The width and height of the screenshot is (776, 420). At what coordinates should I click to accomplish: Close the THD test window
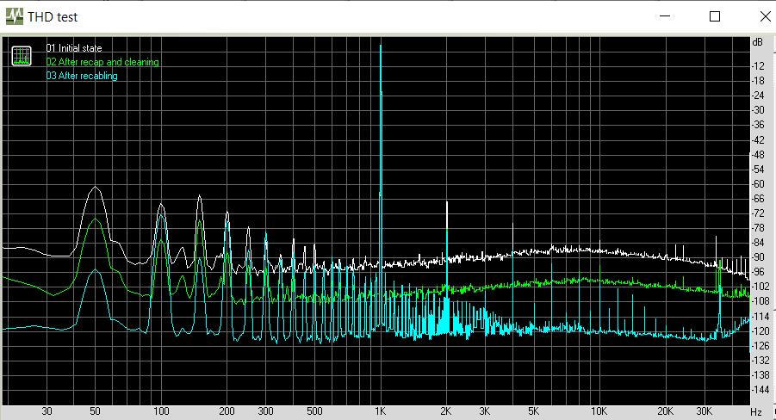765,16
